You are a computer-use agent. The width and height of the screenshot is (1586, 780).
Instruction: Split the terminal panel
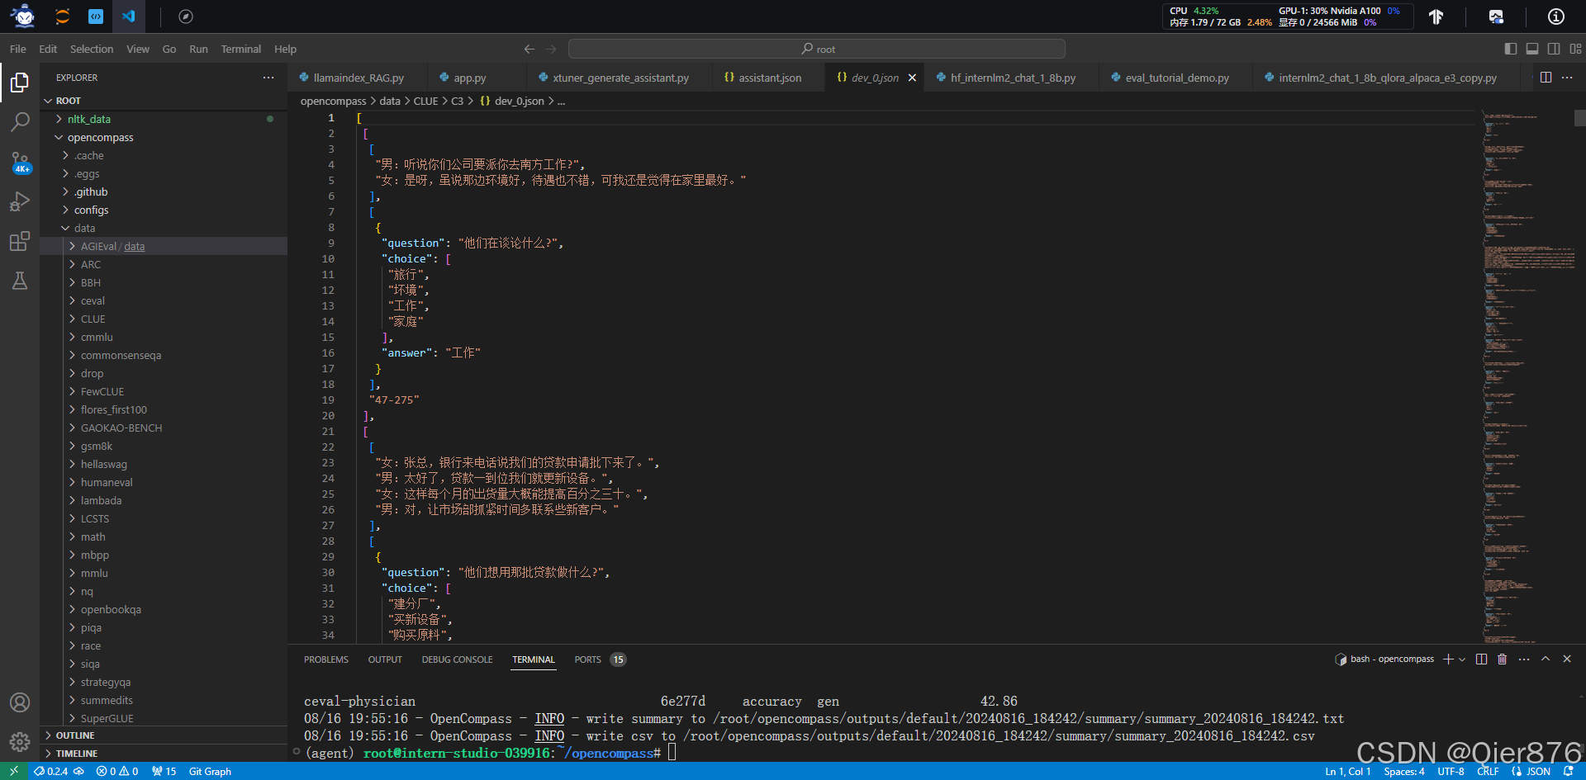point(1481,659)
